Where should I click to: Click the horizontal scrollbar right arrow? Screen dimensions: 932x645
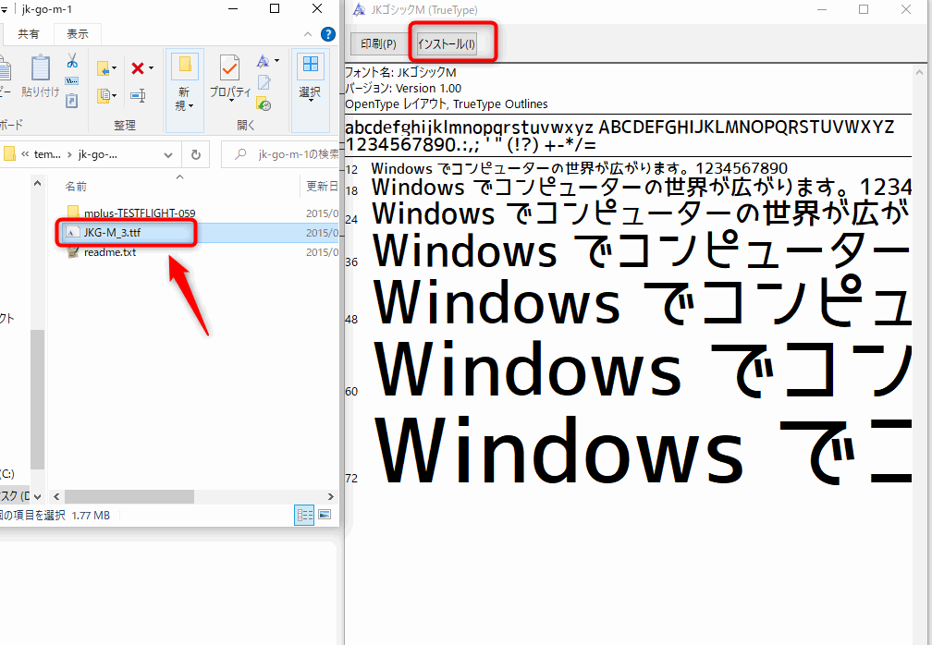[x=331, y=496]
